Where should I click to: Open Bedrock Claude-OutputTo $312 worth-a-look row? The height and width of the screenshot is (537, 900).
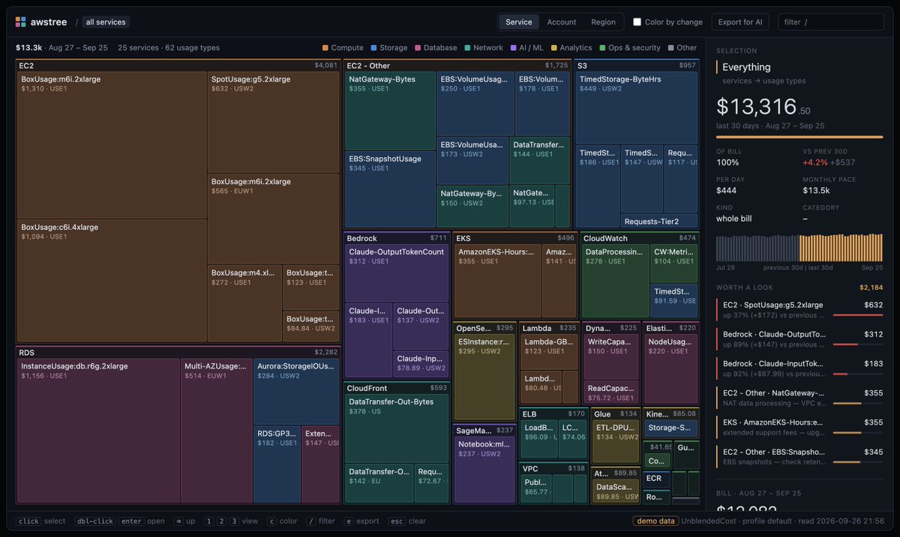(x=799, y=339)
